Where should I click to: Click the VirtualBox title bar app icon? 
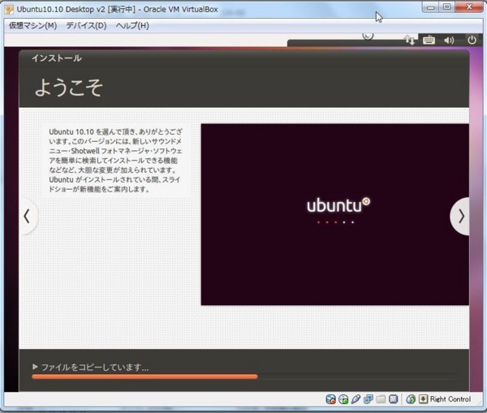click(9, 10)
